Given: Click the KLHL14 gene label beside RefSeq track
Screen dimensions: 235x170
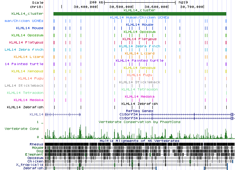Looking at the screenshot, I should pyautogui.click(x=36, y=114).
